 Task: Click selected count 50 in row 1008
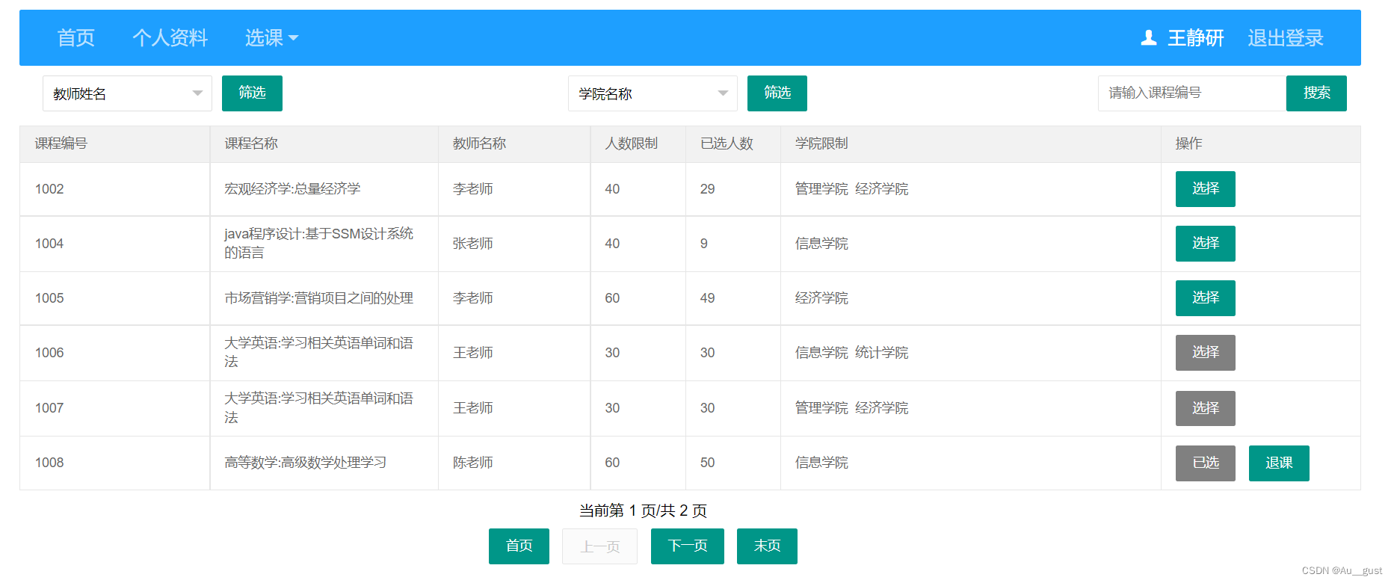707,463
